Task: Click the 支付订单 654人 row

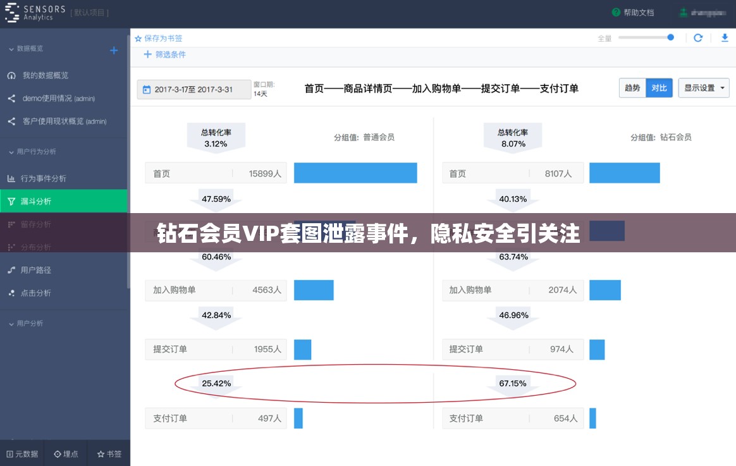Action: pyautogui.click(x=513, y=418)
